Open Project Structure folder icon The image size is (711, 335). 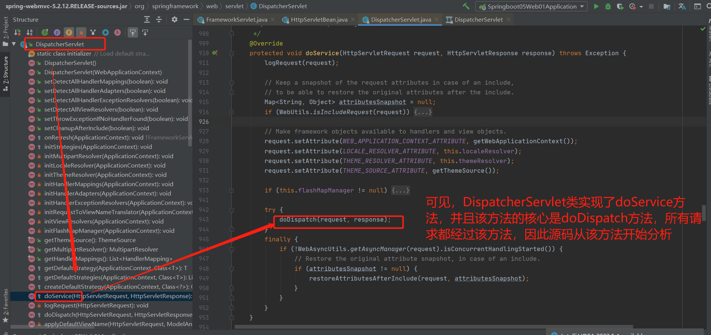667,6
